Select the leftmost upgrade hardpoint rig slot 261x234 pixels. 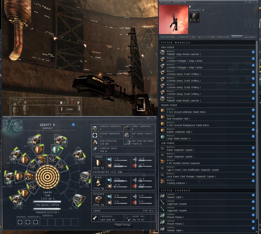tap(20, 222)
